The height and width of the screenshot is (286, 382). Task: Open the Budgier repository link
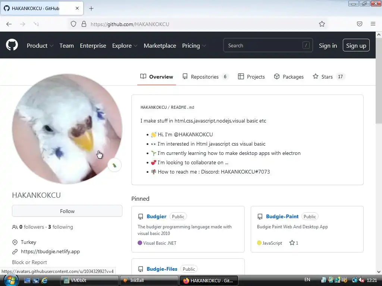click(156, 216)
